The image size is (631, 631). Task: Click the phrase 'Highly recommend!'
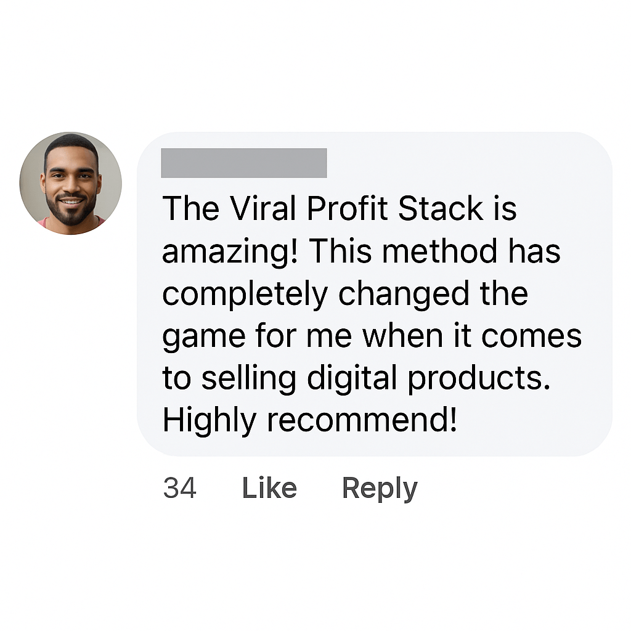(x=309, y=421)
